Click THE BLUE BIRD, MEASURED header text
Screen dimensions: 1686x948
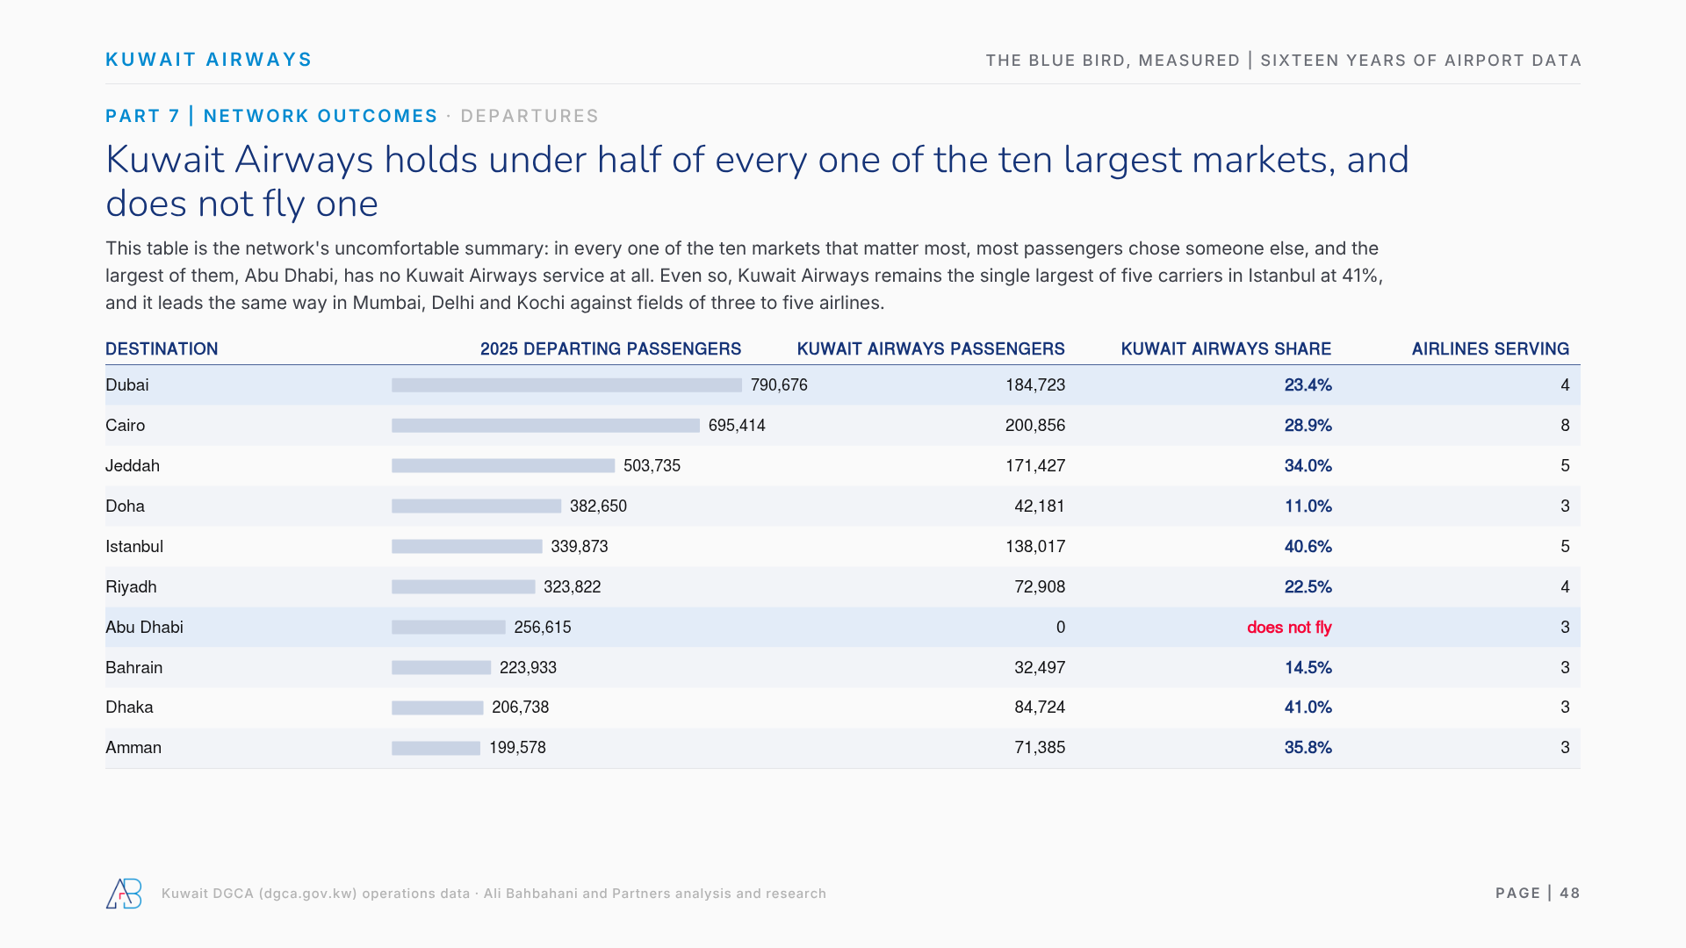1113,61
